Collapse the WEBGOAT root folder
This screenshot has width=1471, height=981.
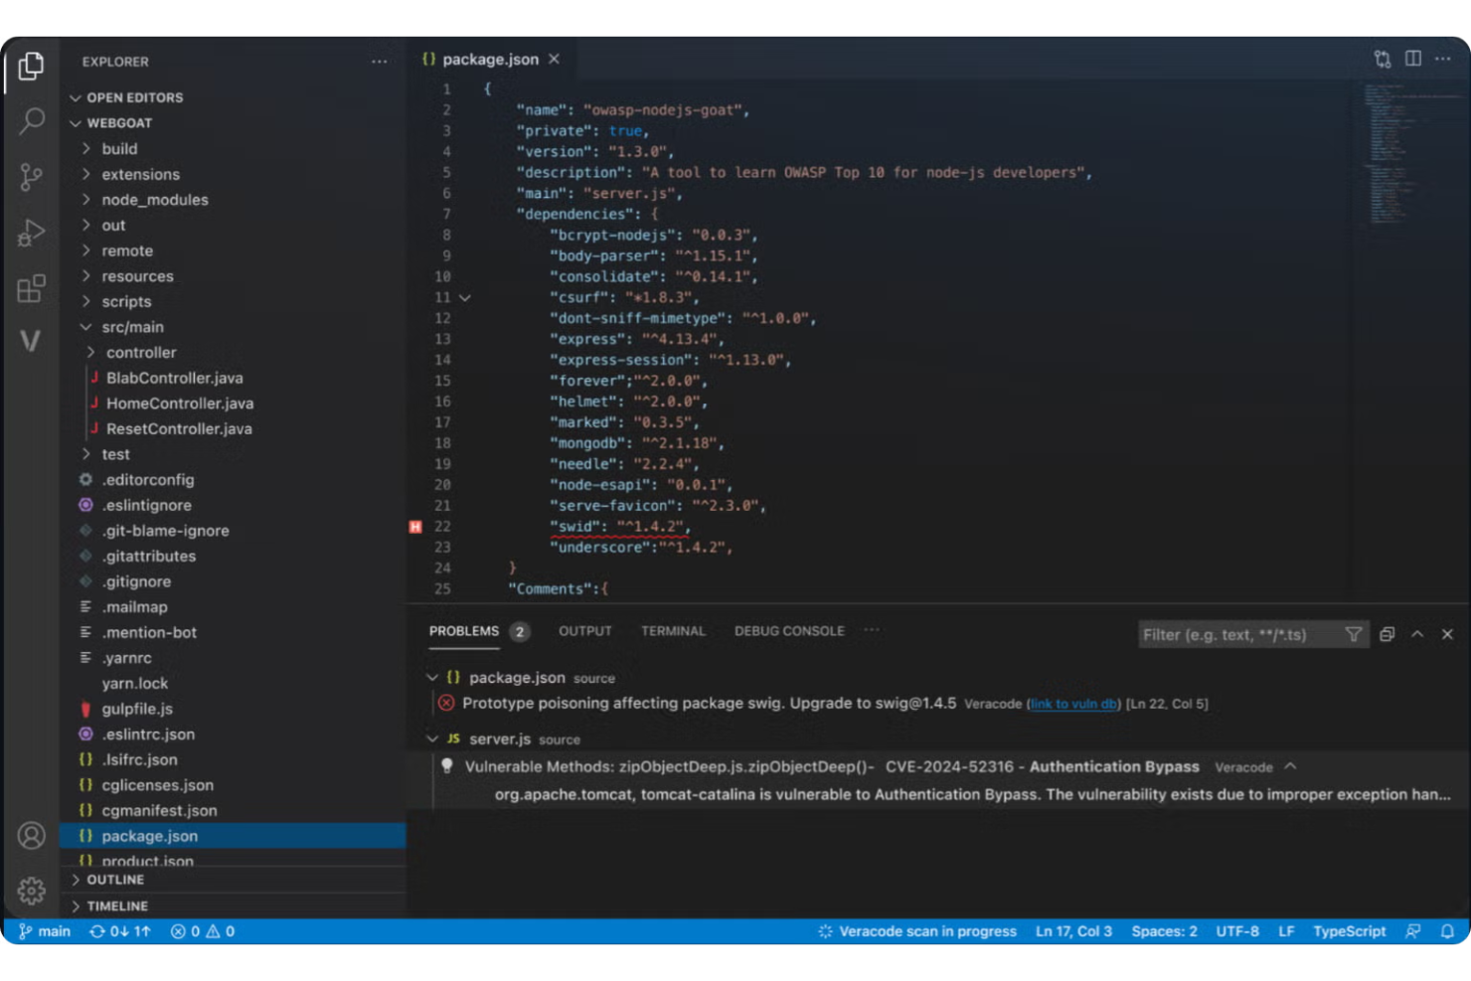pos(76,123)
